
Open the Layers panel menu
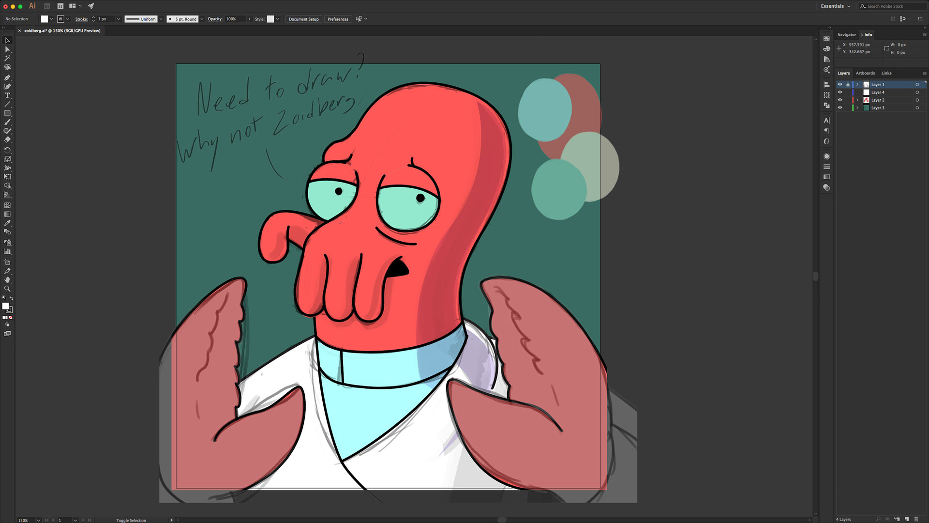(924, 73)
